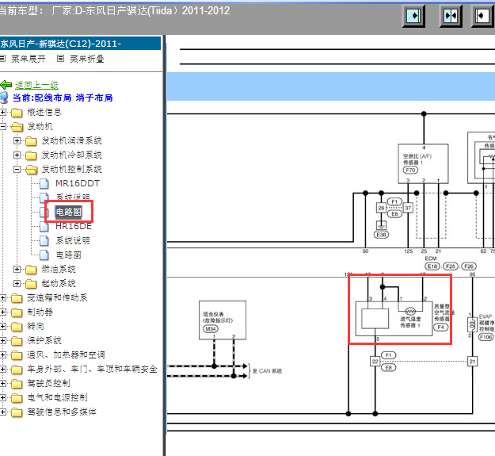Click E38 ground connector label
This screenshot has width=495, height=456.
[382, 235]
